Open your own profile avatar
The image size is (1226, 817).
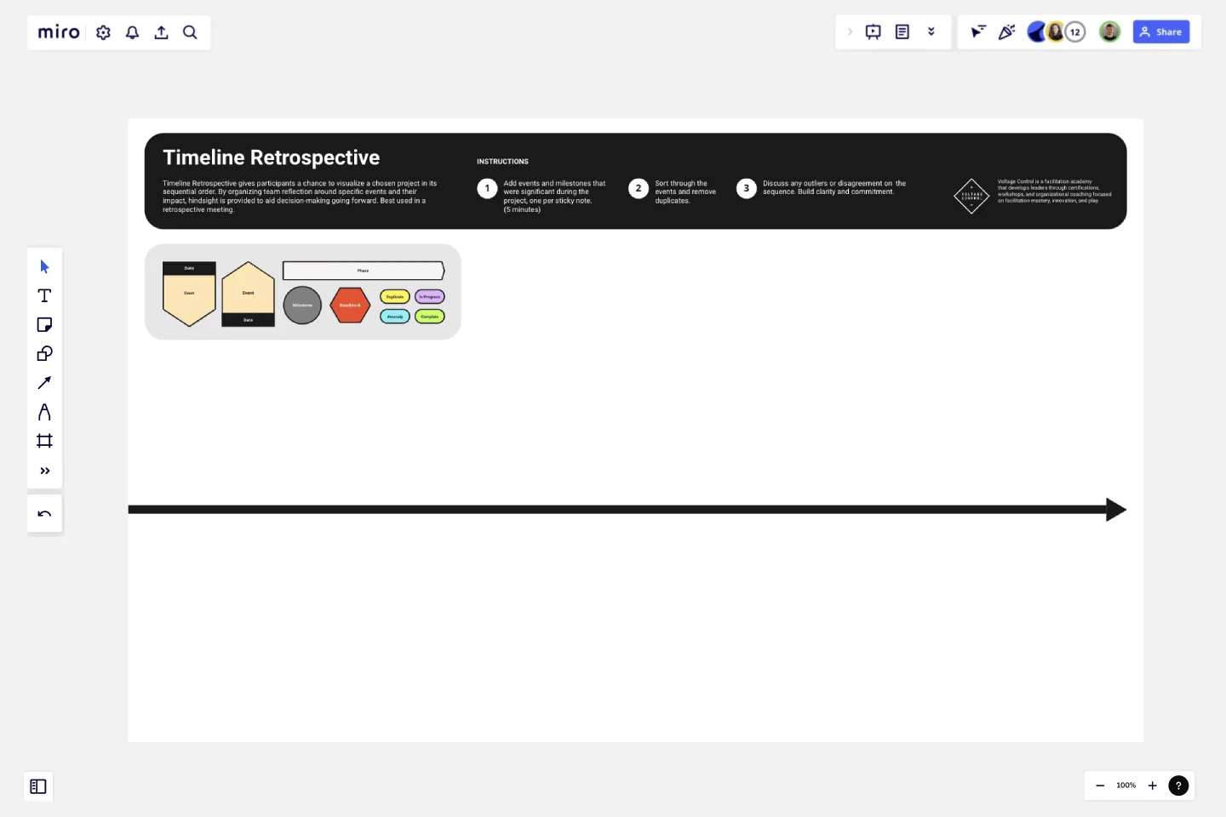(x=1109, y=32)
